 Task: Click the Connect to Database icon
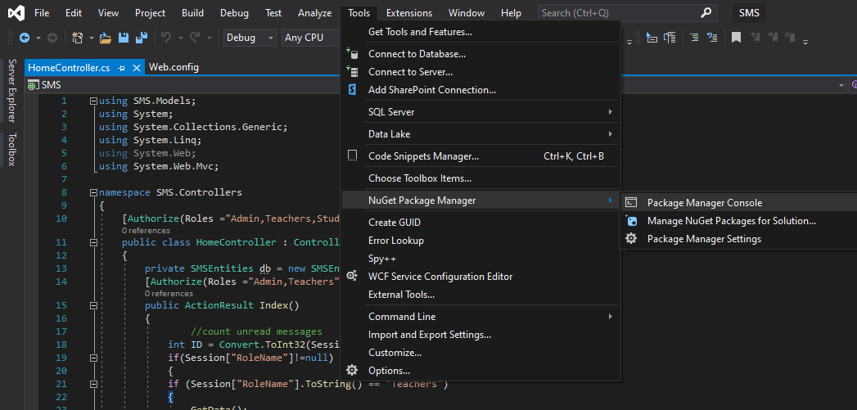(353, 53)
